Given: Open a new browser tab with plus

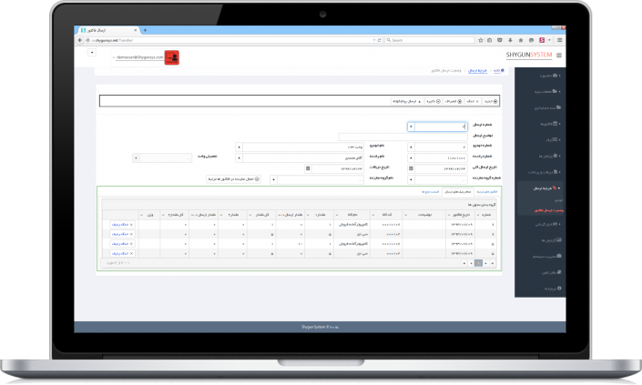Looking at the screenshot, I should 146,29.
